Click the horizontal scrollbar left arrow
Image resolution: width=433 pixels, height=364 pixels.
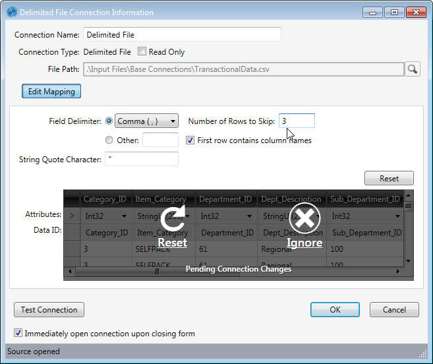[70, 272]
